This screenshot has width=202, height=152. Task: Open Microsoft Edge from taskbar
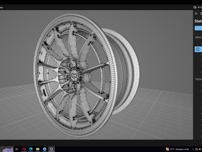31,149
